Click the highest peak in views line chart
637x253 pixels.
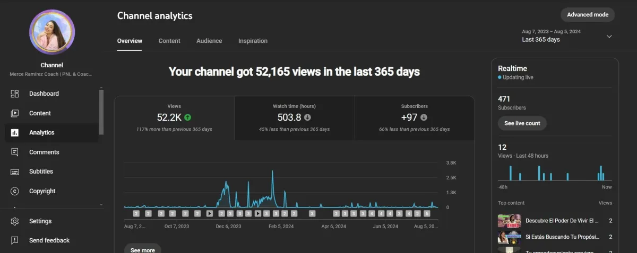point(272,171)
